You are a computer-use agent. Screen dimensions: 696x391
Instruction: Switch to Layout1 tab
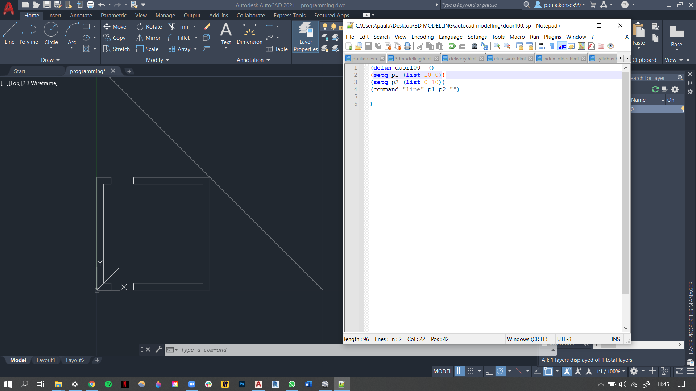(x=46, y=360)
